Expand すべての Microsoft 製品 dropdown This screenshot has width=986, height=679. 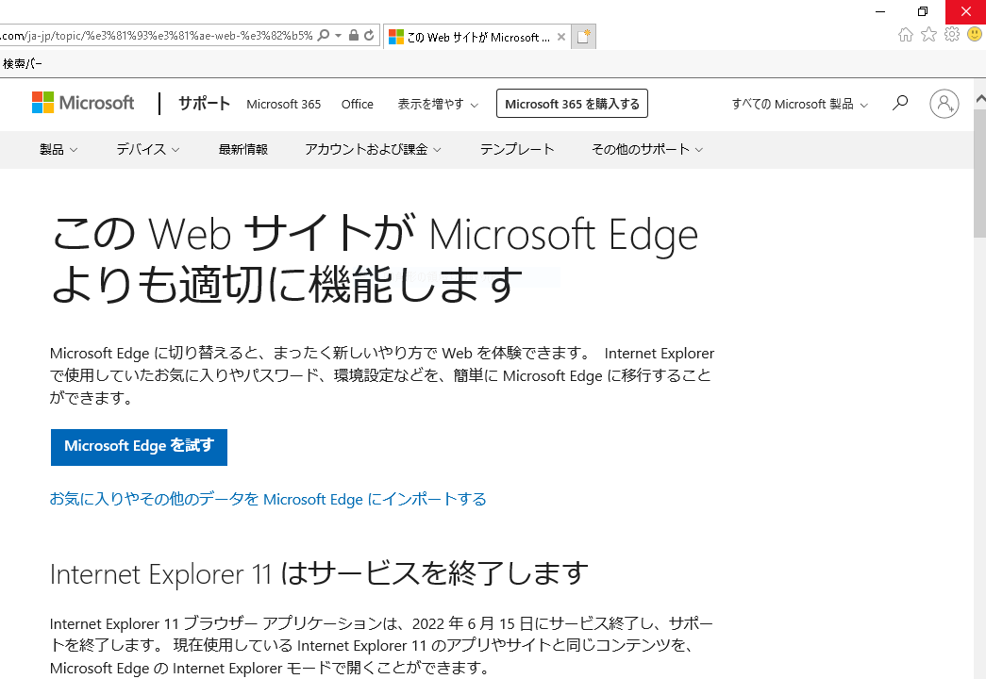[x=800, y=105]
